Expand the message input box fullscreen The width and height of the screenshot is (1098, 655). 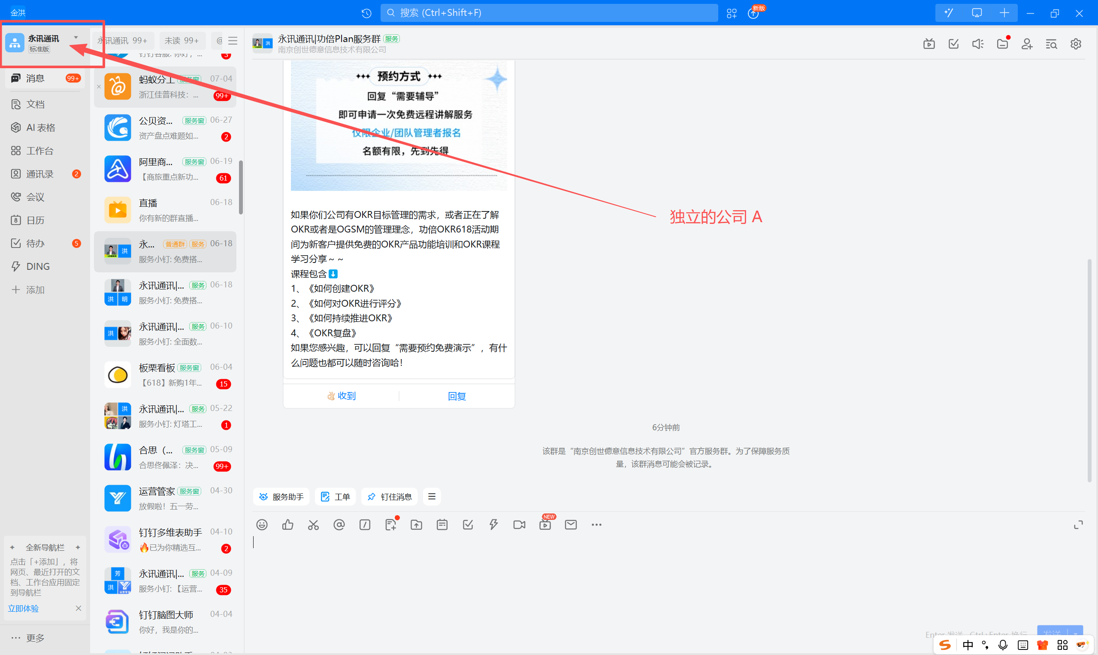pyautogui.click(x=1078, y=524)
